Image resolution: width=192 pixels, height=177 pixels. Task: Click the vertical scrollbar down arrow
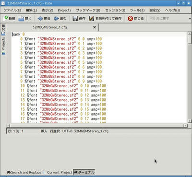[x=190, y=121]
